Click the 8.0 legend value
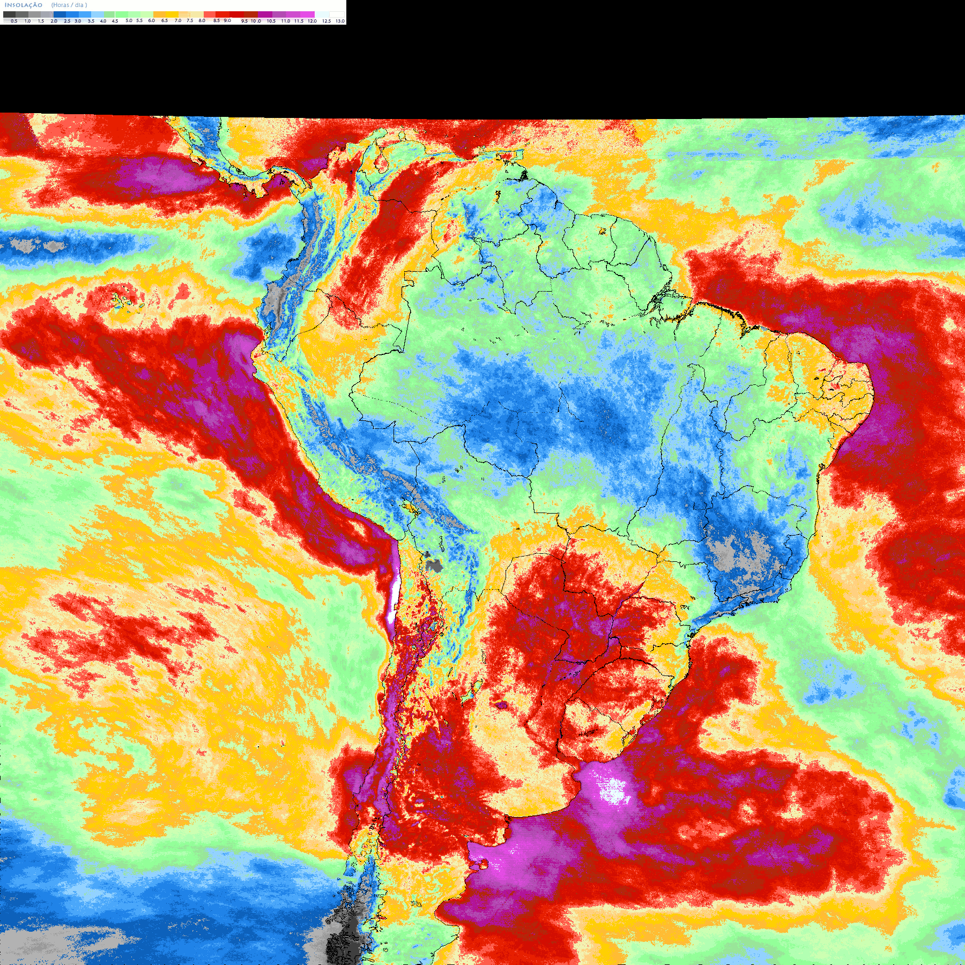 (202, 20)
